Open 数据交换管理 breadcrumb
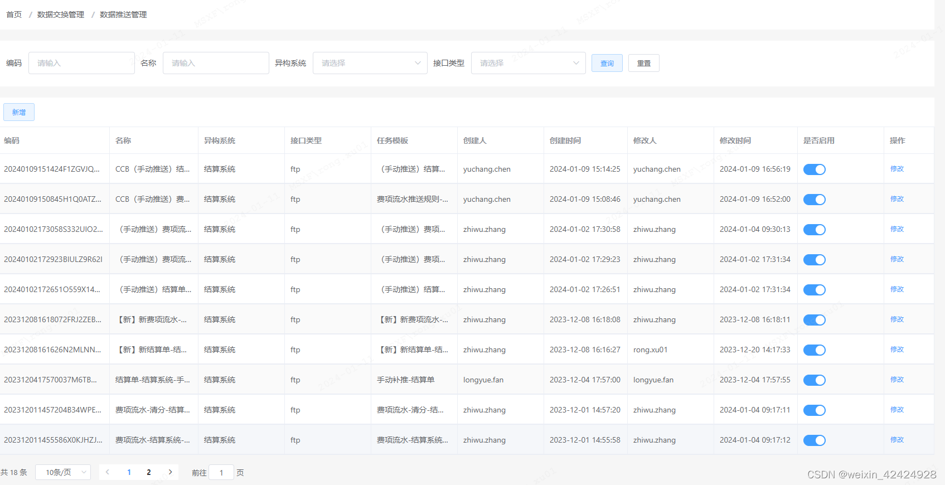945x485 pixels. click(61, 14)
